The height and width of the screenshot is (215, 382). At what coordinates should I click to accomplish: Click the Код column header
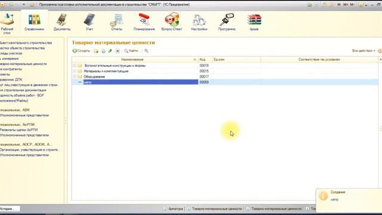[205, 60]
